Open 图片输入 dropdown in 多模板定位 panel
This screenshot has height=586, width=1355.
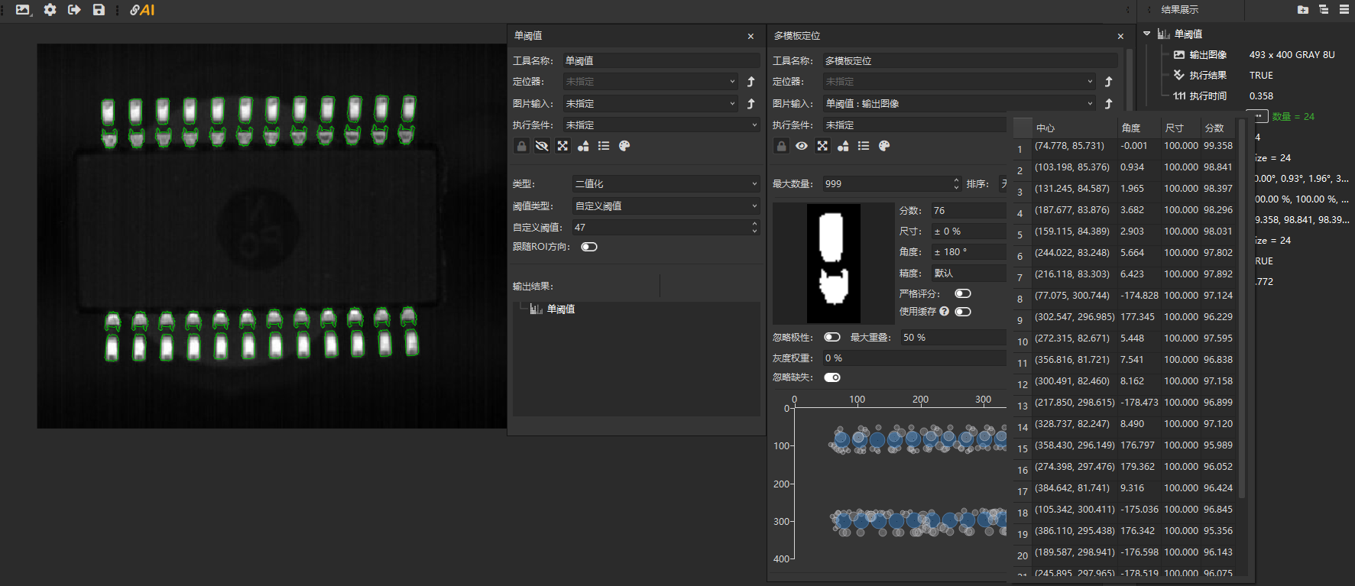coord(959,103)
